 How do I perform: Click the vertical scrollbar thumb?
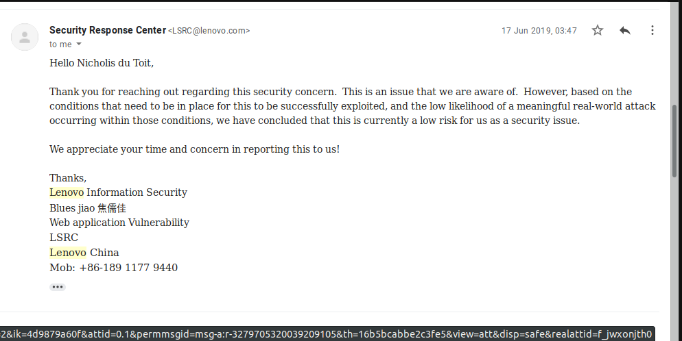click(x=675, y=141)
